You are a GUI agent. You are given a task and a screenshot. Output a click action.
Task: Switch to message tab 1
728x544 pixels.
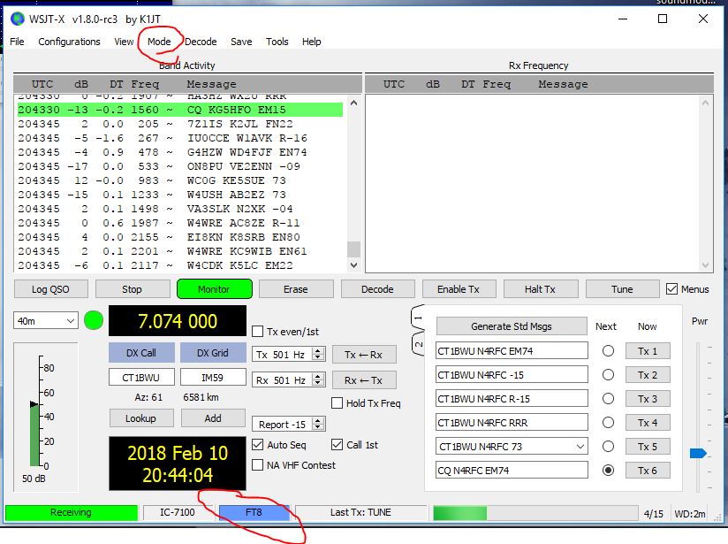[x=418, y=318]
